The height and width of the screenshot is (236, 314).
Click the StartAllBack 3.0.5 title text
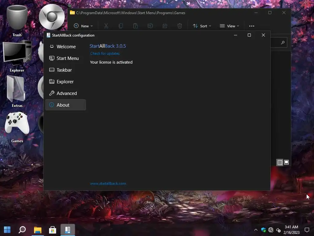click(x=108, y=46)
